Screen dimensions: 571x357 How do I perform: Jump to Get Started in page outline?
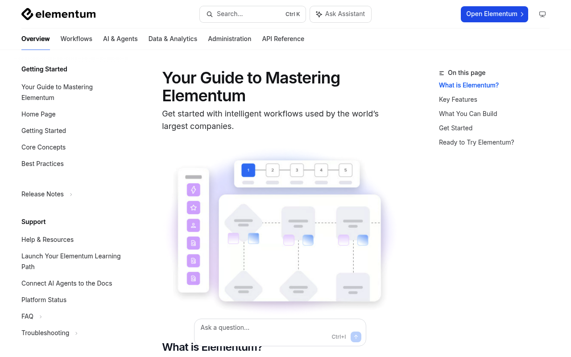(455, 128)
